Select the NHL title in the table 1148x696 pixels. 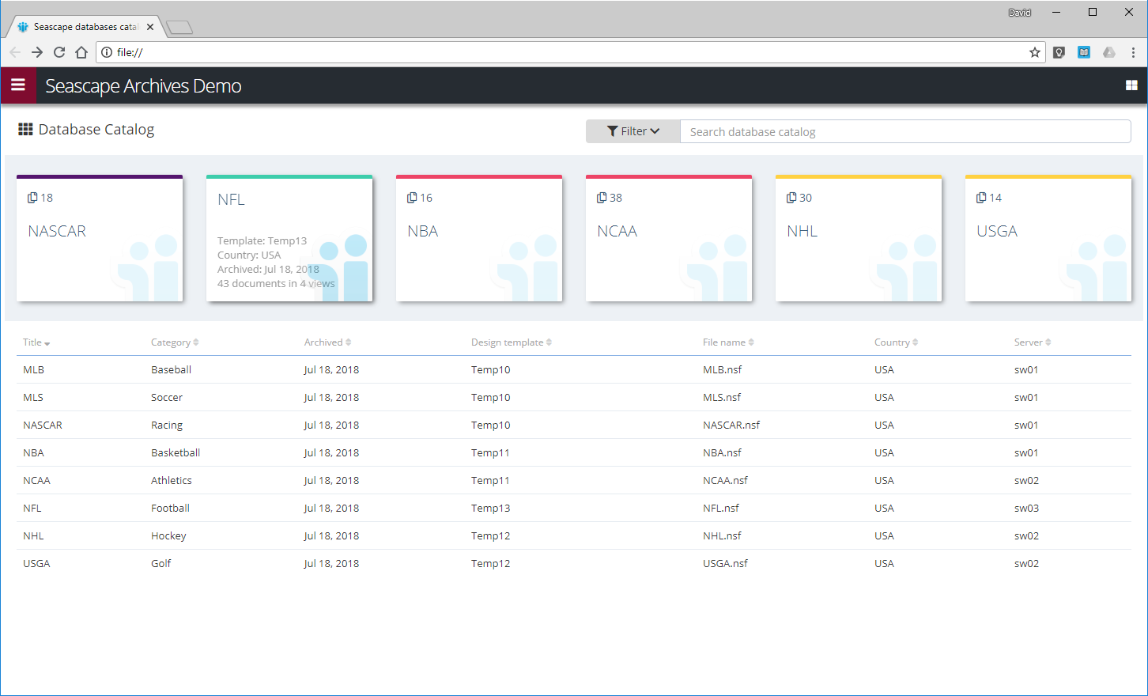pyautogui.click(x=33, y=535)
